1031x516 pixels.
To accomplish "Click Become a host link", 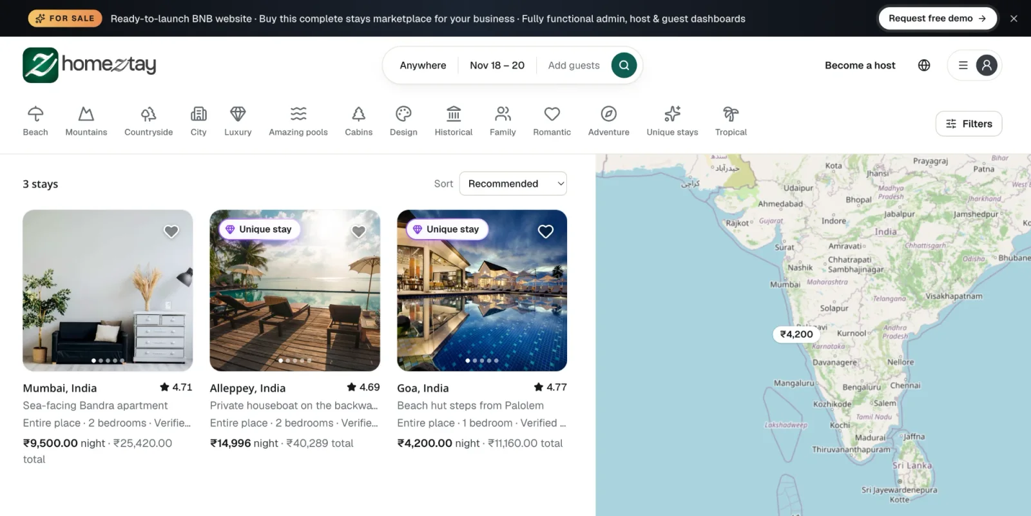I will click(x=860, y=65).
